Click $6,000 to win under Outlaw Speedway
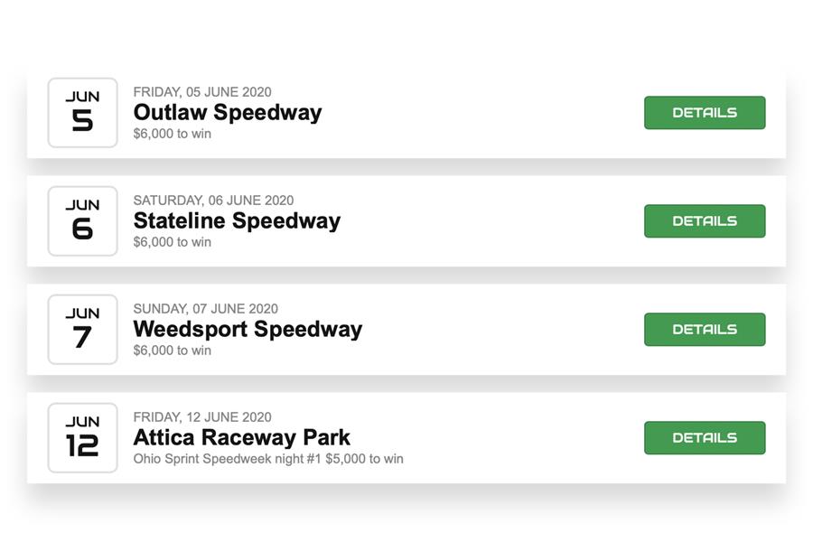The height and width of the screenshot is (542, 813). 173,134
